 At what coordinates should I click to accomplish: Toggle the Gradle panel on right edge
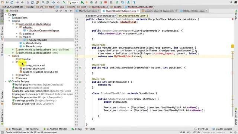pos(236,15)
